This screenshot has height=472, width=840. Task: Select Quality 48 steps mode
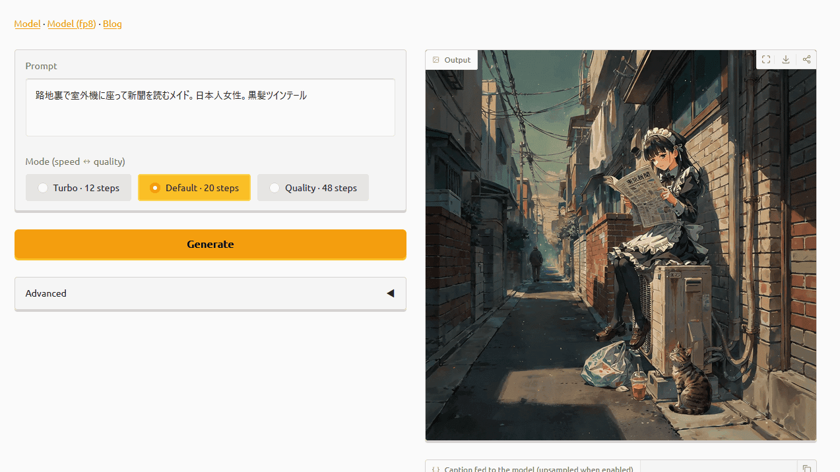tap(313, 188)
